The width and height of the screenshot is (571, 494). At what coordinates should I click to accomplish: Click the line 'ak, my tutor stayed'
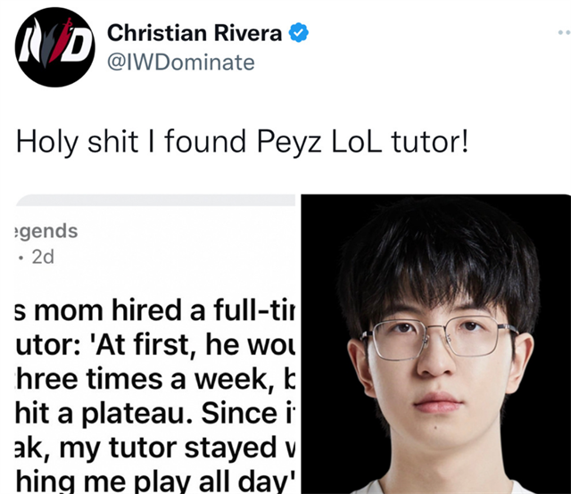pyautogui.click(x=155, y=448)
